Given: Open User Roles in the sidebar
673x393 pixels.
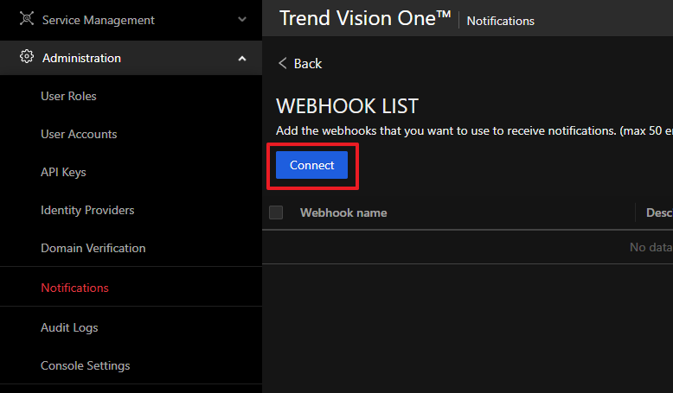Looking at the screenshot, I should (68, 96).
